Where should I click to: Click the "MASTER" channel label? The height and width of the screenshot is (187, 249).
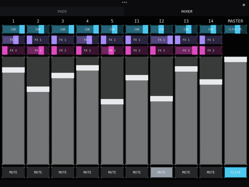(235, 21)
